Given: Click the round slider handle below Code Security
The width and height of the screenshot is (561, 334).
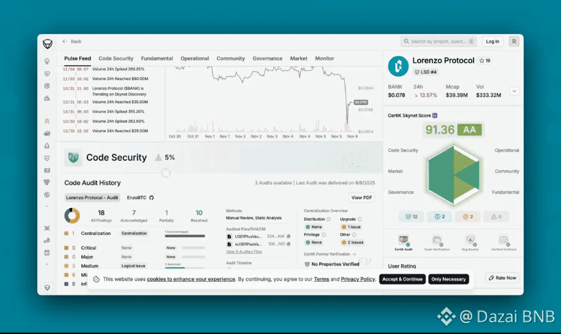Looking at the screenshot, I should point(165,173).
